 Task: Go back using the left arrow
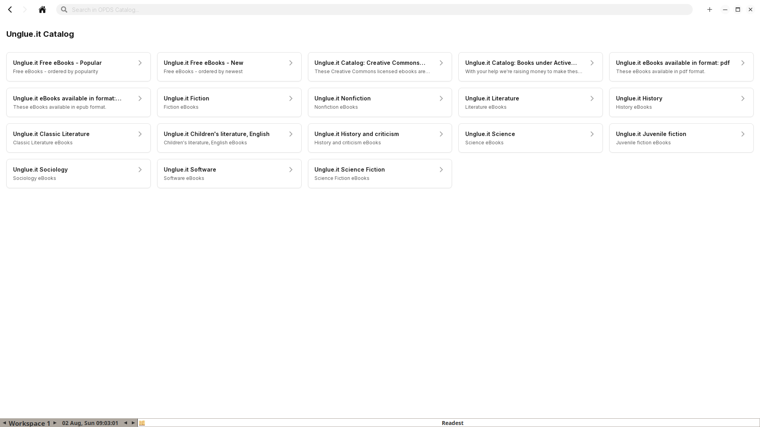click(10, 9)
